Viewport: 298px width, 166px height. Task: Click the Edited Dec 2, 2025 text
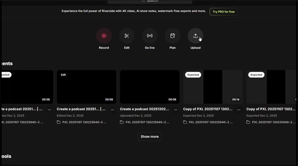[x=70, y=115]
